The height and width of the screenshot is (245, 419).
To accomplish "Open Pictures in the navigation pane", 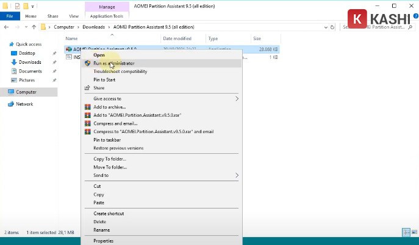I will pos(27,80).
